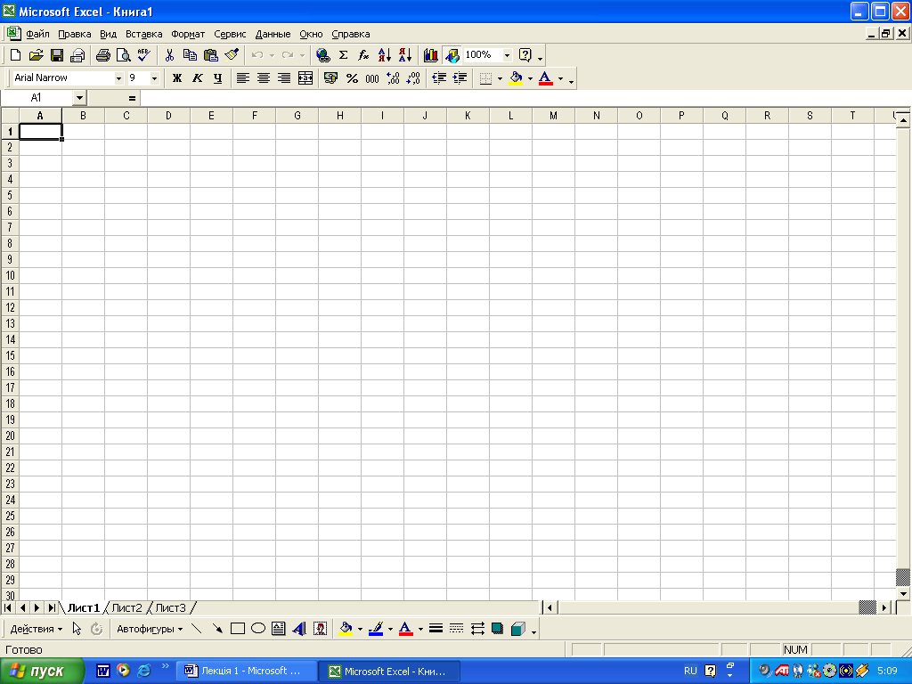This screenshot has width=912, height=684.
Task: Insert hyperlink using globe icon
Action: pyautogui.click(x=322, y=55)
